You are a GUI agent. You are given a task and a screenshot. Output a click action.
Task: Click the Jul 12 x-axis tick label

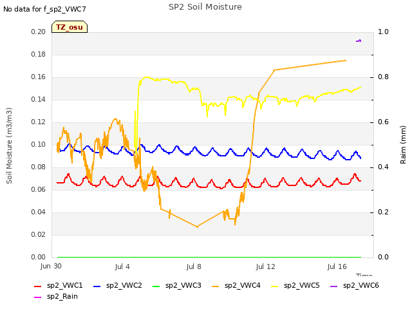(265, 267)
